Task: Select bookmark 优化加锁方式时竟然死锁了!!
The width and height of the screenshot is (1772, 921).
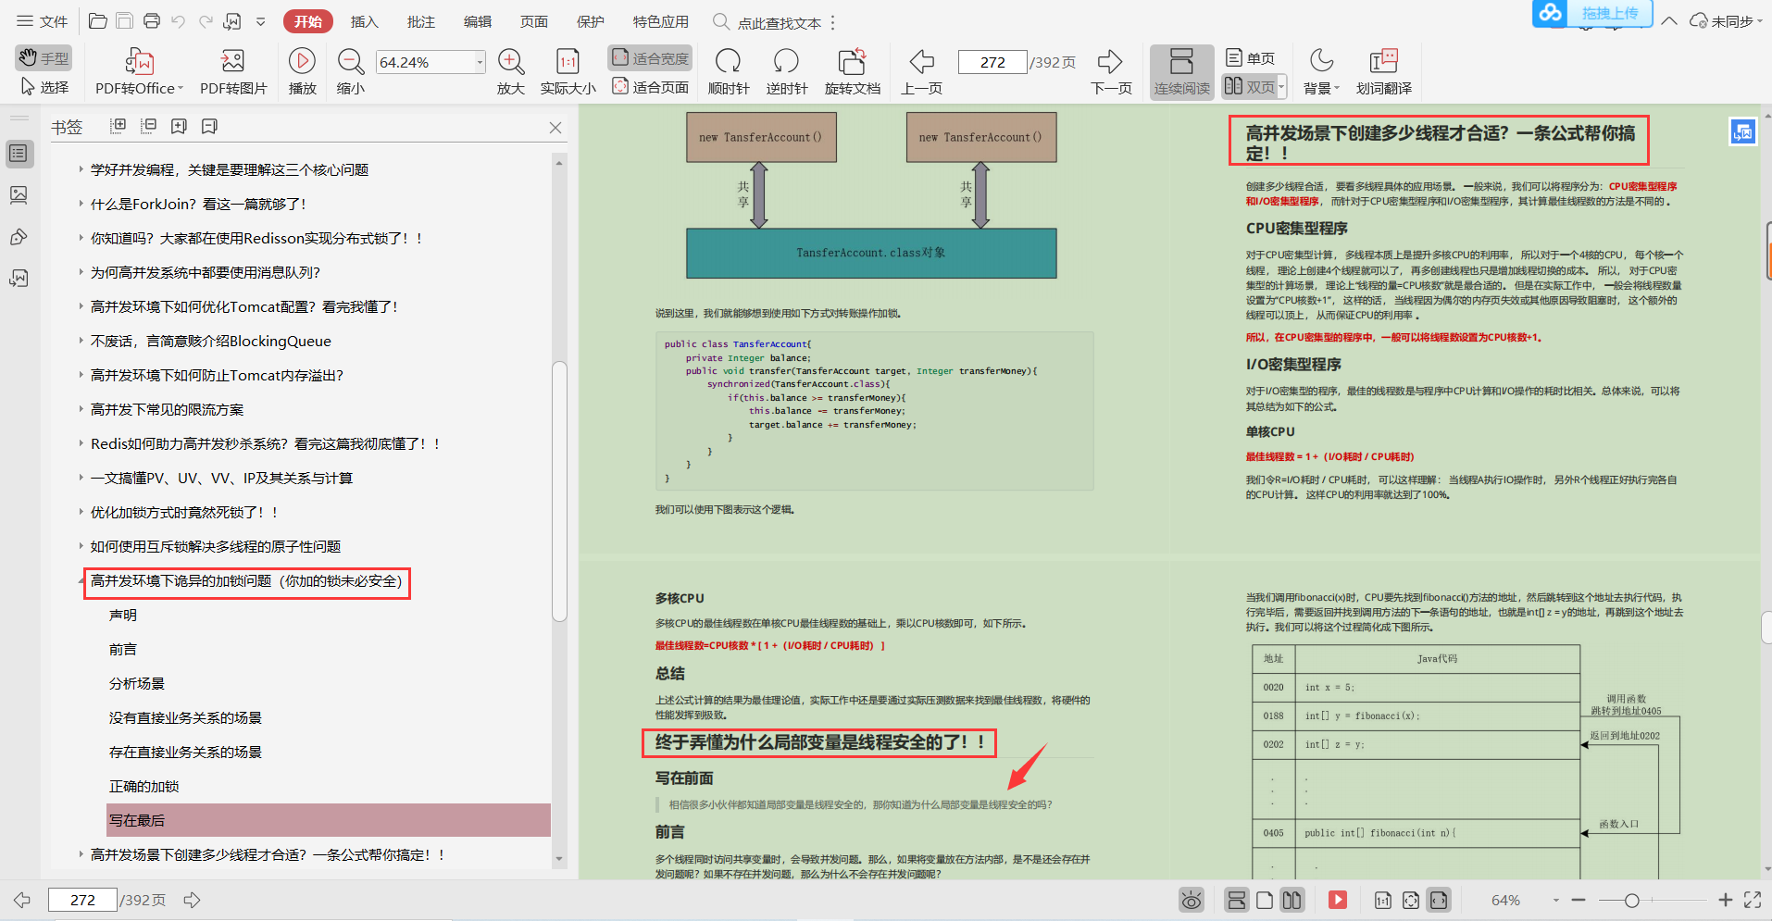Action: (184, 512)
